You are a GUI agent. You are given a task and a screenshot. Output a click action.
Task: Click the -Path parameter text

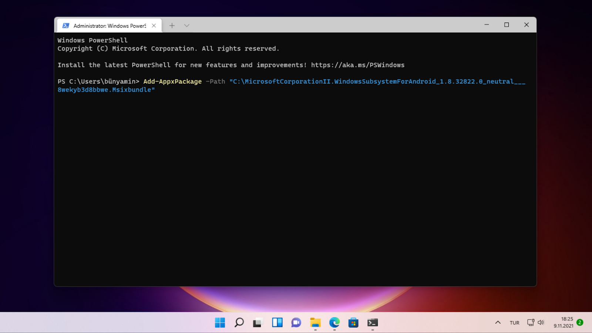click(x=215, y=81)
